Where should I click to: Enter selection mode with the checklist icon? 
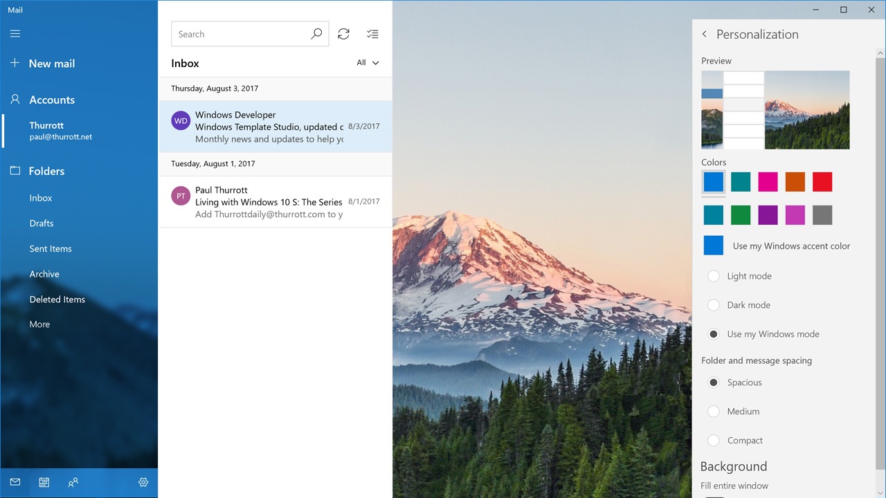(x=372, y=33)
